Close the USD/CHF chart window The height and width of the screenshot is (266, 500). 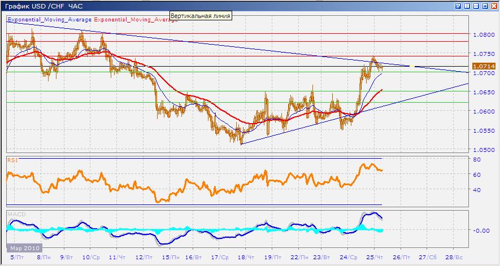coord(493,6)
